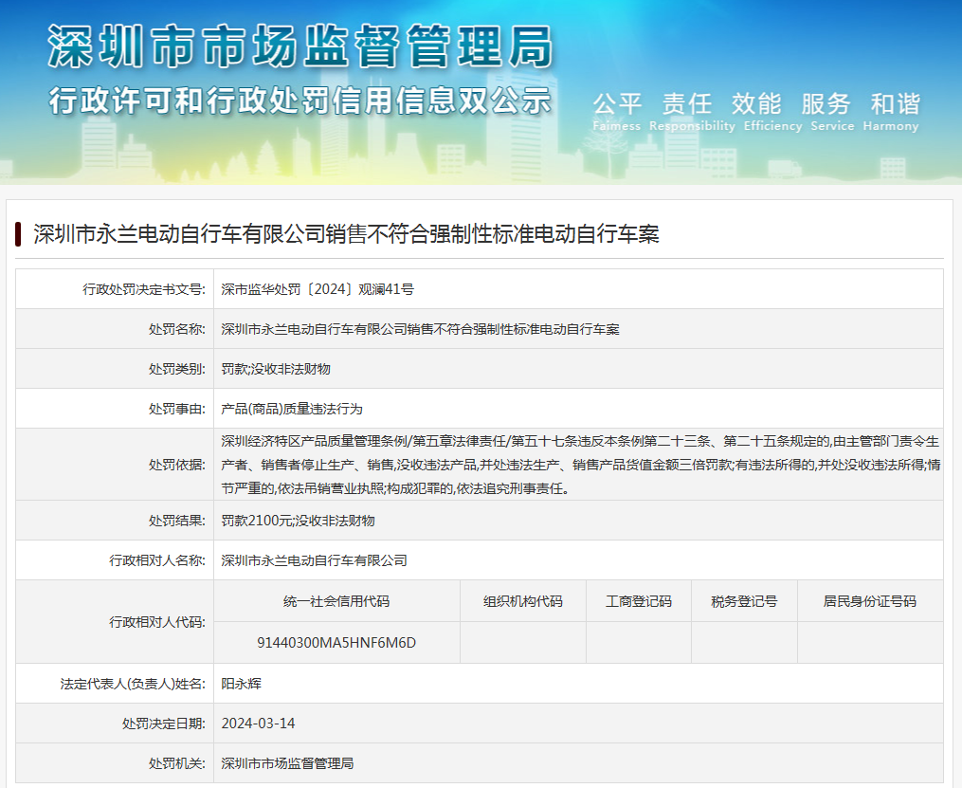
Task: Click the 居民身份证号码 column header
Action: point(869,601)
